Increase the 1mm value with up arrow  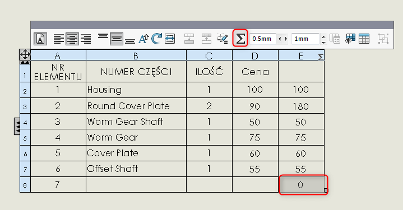[x=323, y=36]
